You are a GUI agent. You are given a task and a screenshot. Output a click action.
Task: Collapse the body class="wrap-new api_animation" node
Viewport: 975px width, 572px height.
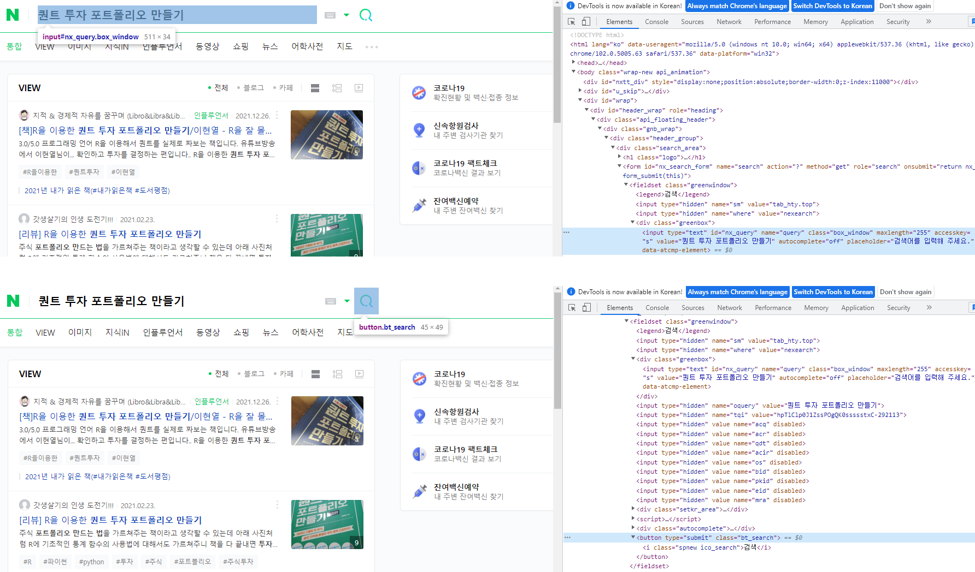573,72
